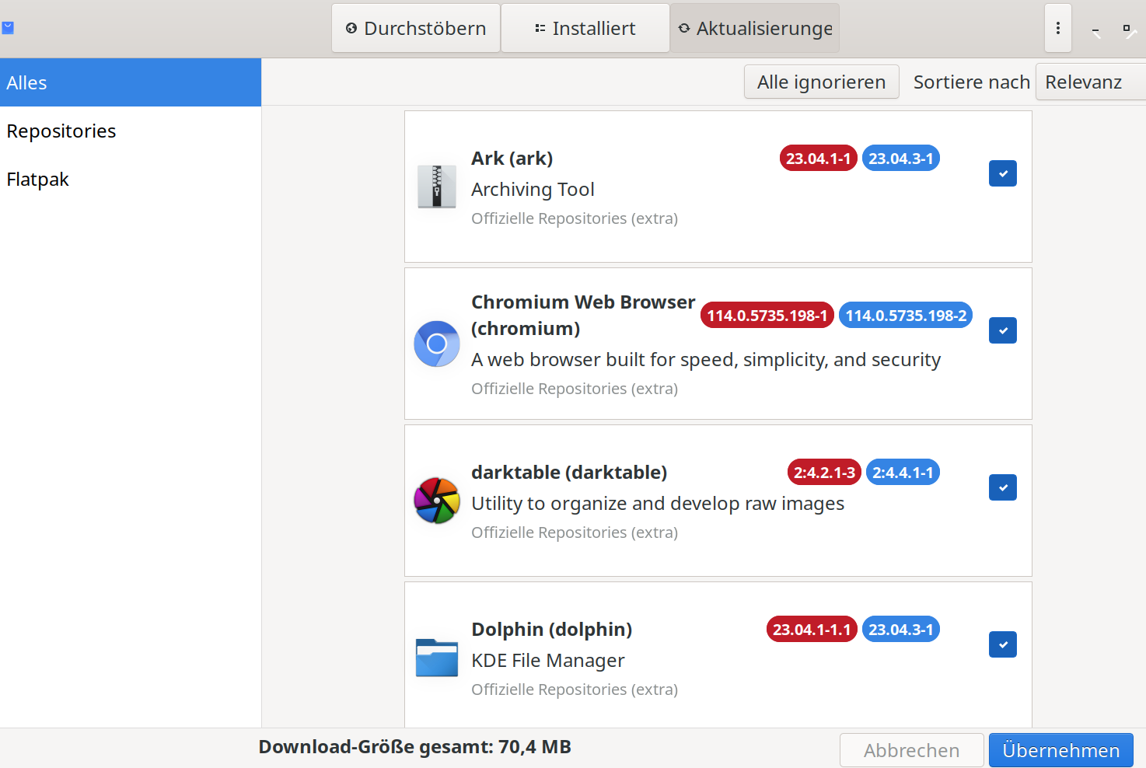Click the Alle ignorieren button

click(x=822, y=82)
